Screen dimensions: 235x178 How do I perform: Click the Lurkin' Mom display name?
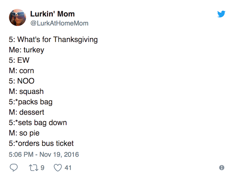pos(52,14)
